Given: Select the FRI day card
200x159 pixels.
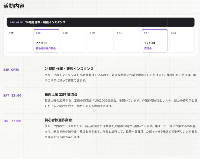Looking at the screenshot, I should pos(127,41).
